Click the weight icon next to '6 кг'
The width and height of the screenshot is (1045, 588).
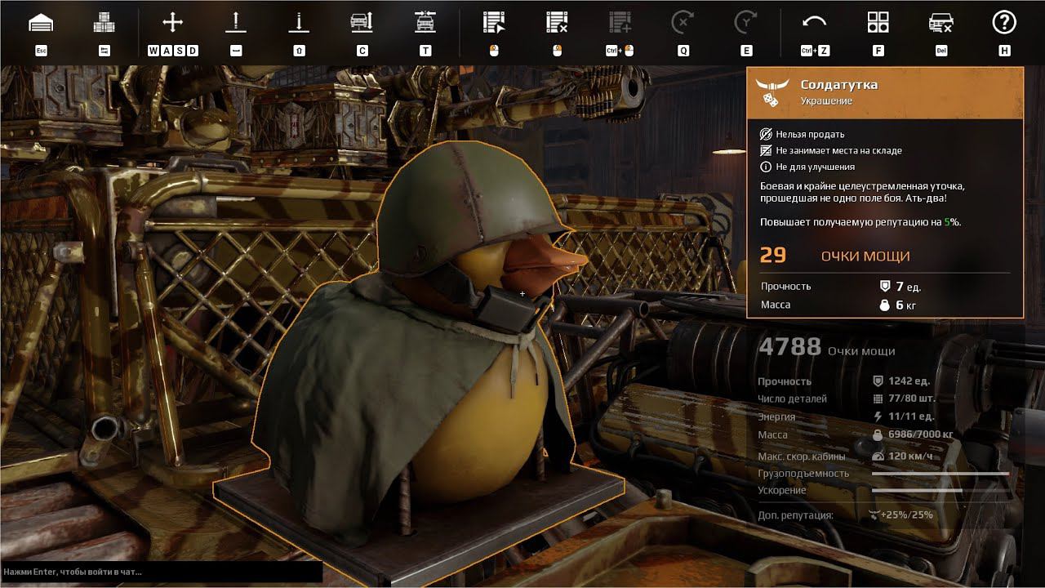[x=884, y=305]
